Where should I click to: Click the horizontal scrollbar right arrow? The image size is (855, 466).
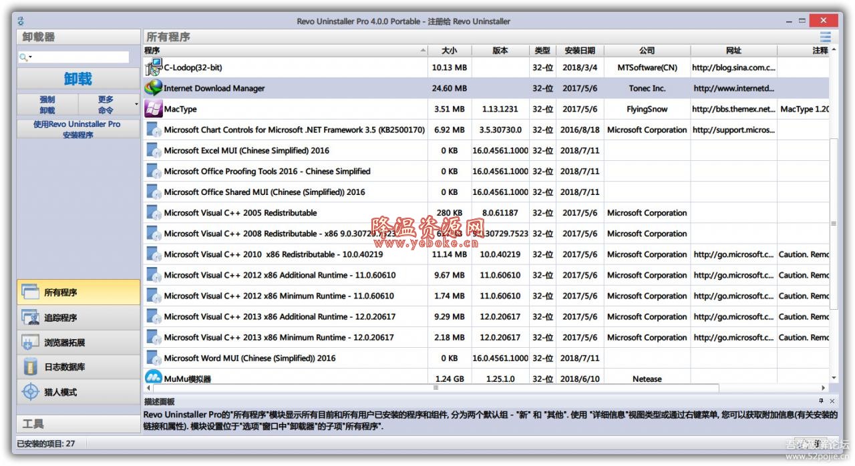(x=824, y=388)
